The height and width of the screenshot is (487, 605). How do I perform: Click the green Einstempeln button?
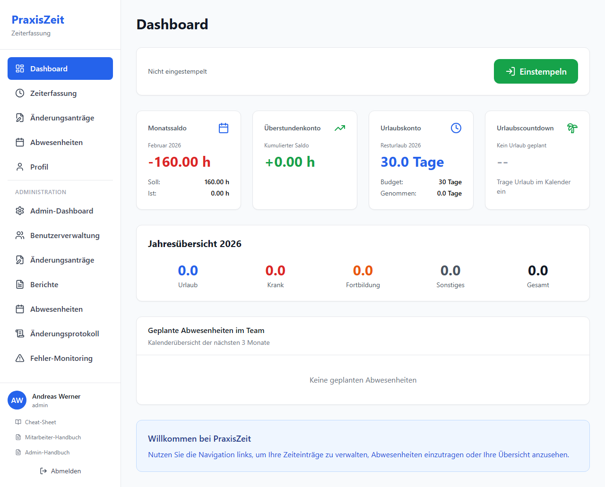pyautogui.click(x=536, y=71)
